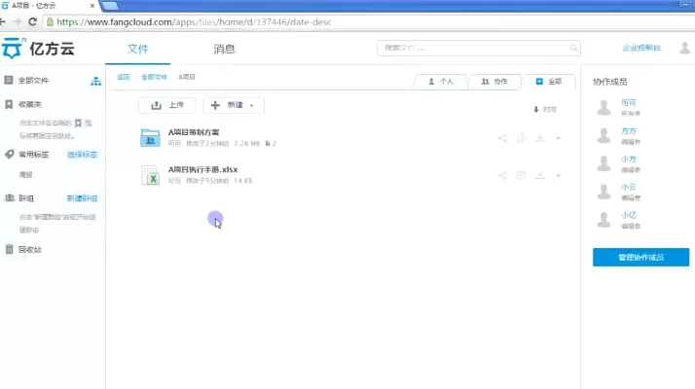
Task: Click the 管理协作成员 button
Action: tap(640, 257)
